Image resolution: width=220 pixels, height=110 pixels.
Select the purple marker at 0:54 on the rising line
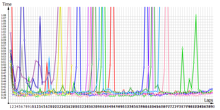[x=56, y=52]
